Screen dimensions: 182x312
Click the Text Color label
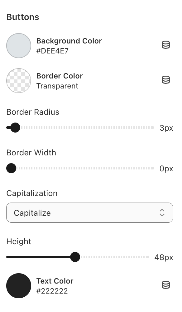pyautogui.click(x=55, y=281)
